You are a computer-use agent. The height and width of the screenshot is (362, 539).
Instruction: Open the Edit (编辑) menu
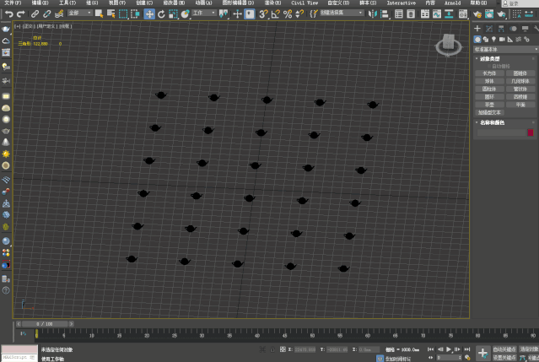[x=40, y=3]
